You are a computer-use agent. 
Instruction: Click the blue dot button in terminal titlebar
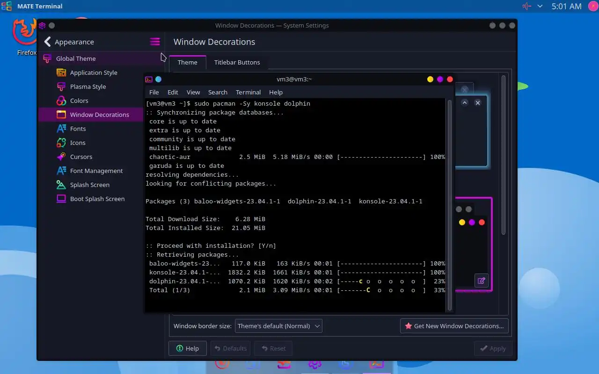[158, 79]
